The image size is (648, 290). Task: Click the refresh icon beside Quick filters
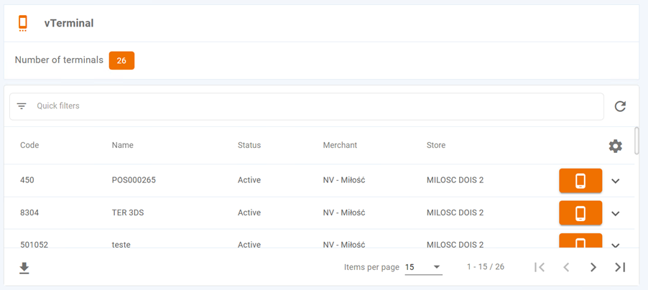pos(620,106)
